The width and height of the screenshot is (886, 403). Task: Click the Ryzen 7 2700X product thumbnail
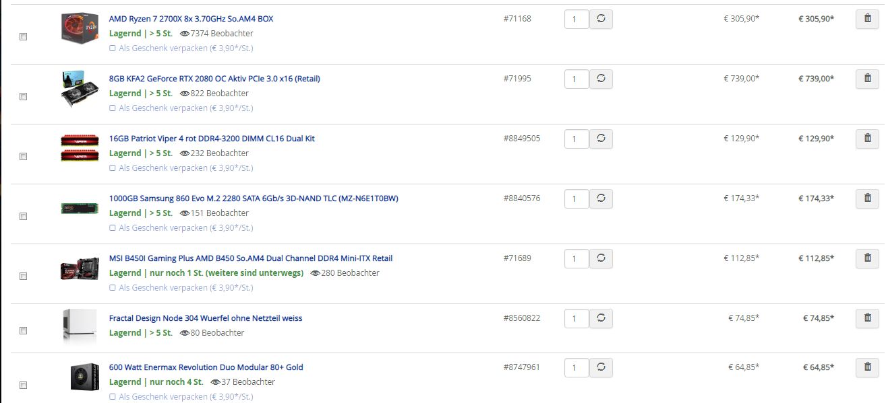[80, 28]
